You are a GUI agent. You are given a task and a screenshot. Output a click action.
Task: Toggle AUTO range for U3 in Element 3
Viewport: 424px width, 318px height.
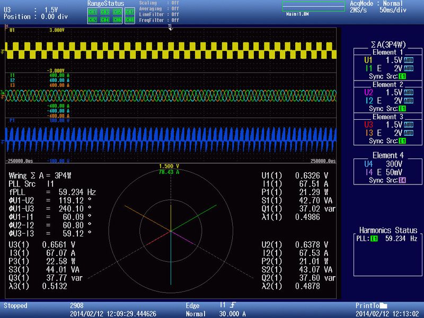tap(408, 124)
